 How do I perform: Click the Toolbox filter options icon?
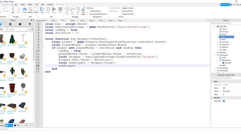[x=32, y=29]
